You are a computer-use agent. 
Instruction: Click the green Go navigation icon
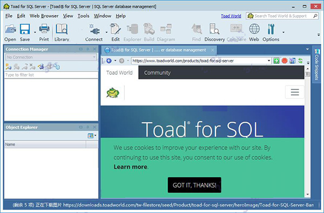coord(276,61)
